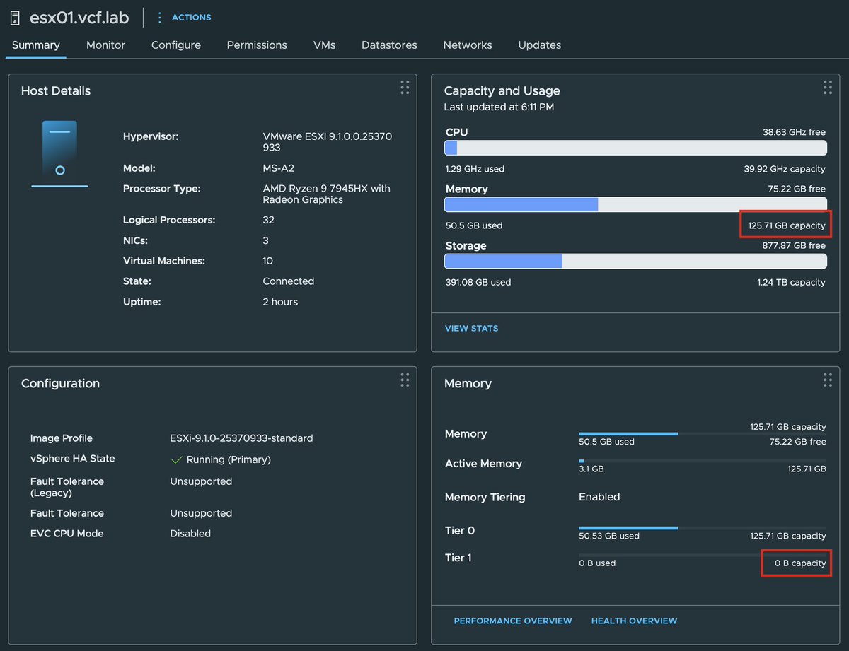This screenshot has width=849, height=651.
Task: Click the server tower image in Host Details
Action: coord(59,153)
